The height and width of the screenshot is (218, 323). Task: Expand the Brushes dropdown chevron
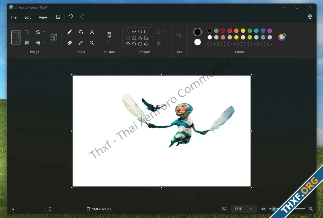pos(109,42)
